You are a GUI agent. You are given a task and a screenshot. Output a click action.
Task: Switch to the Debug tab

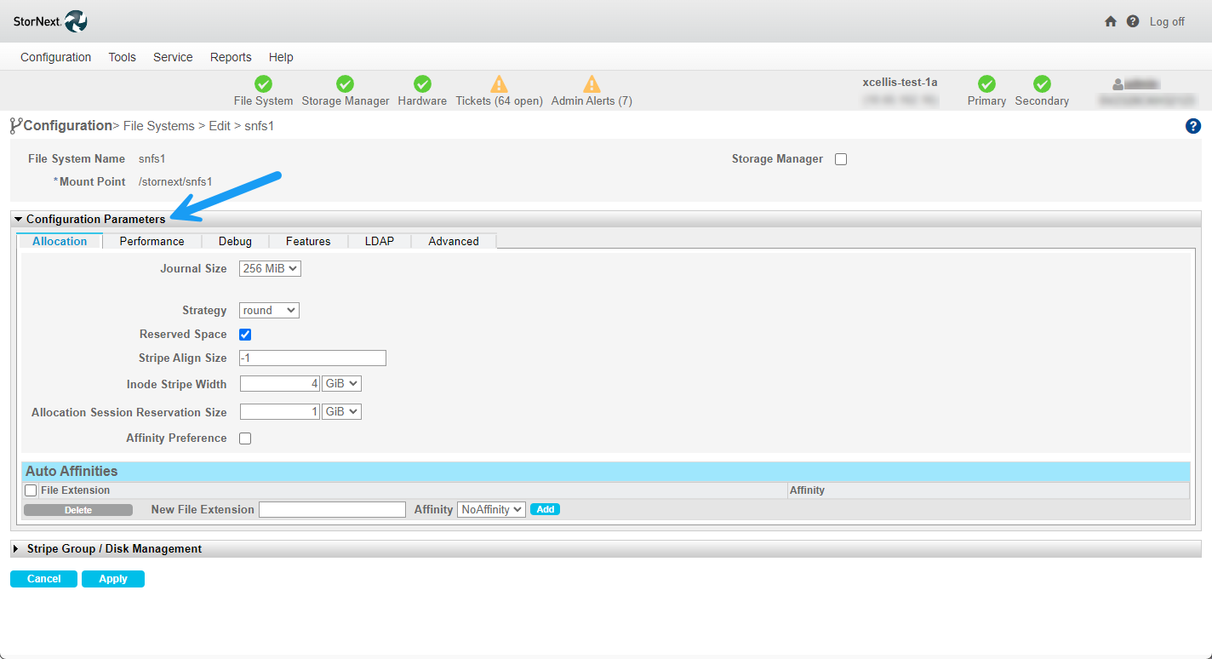(235, 241)
